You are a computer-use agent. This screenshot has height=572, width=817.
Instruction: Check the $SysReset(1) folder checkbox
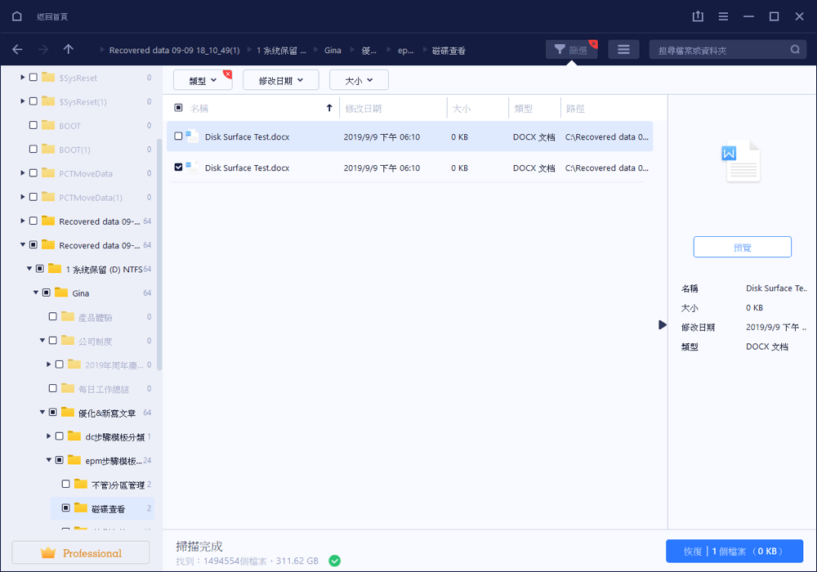tap(33, 101)
